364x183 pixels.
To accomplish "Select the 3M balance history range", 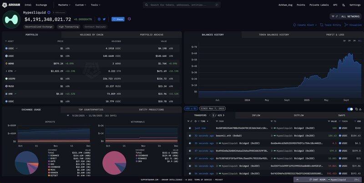I will coord(354,40).
